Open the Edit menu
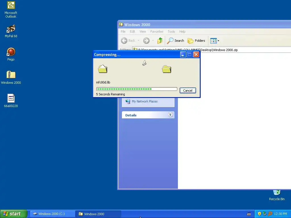 [132, 32]
